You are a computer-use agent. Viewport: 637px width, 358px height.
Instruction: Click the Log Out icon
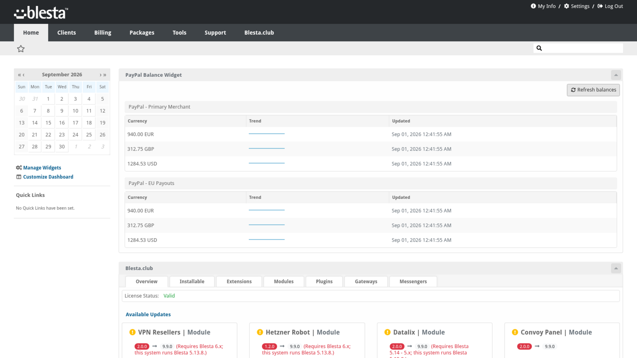(x=600, y=6)
